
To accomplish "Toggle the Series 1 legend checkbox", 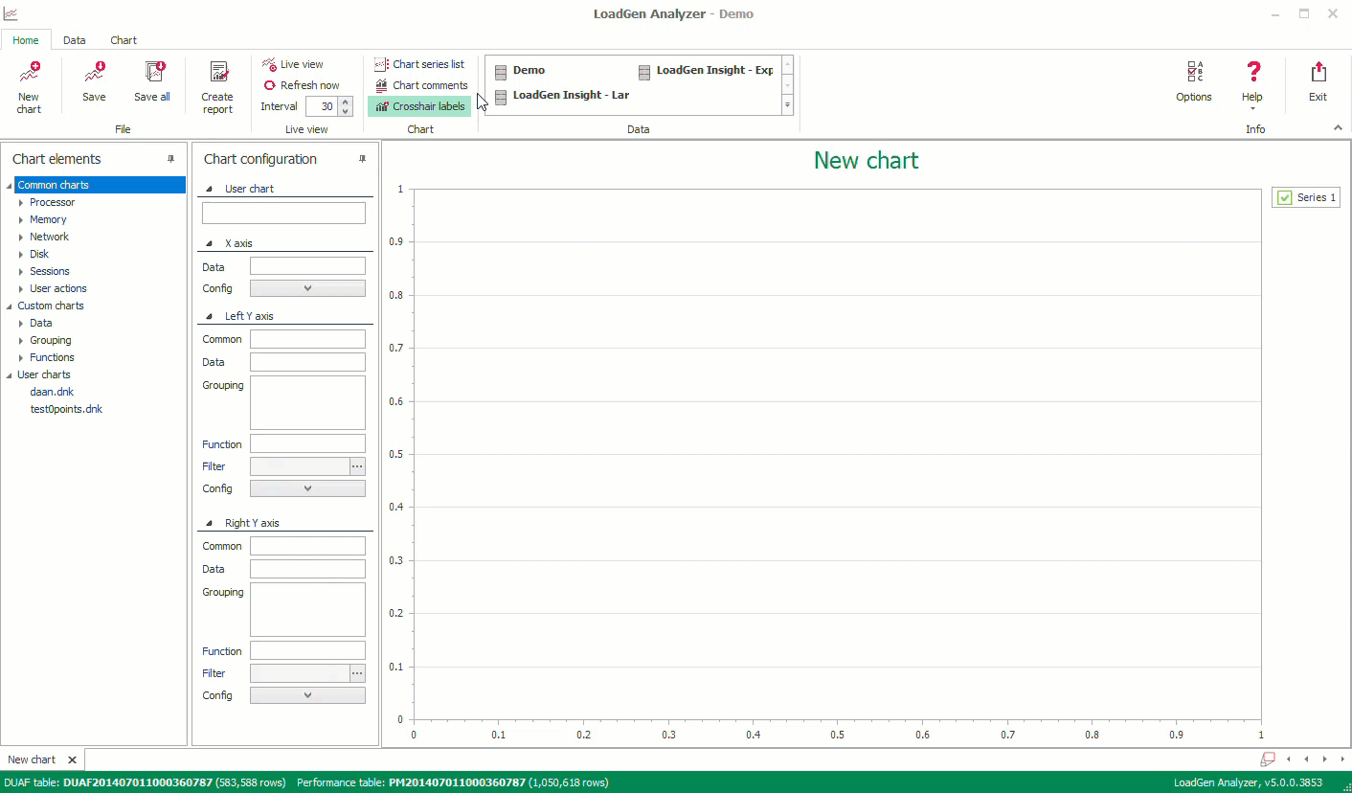I will [1285, 197].
